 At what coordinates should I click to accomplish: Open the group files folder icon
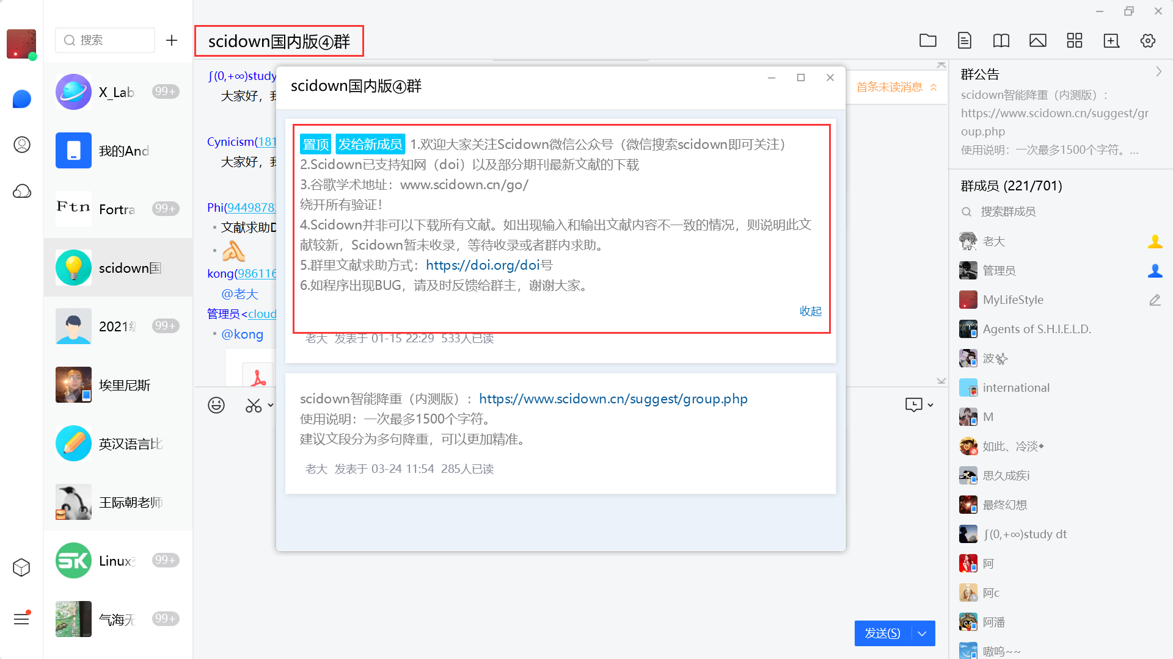(x=927, y=40)
